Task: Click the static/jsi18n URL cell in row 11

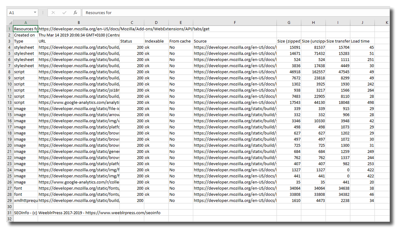Action: tap(79, 90)
